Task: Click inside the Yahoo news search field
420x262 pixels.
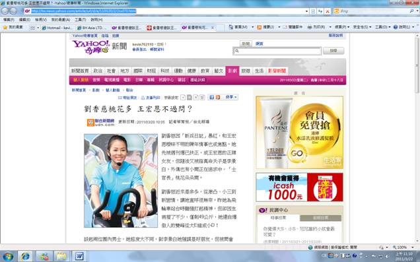Action: (x=277, y=51)
